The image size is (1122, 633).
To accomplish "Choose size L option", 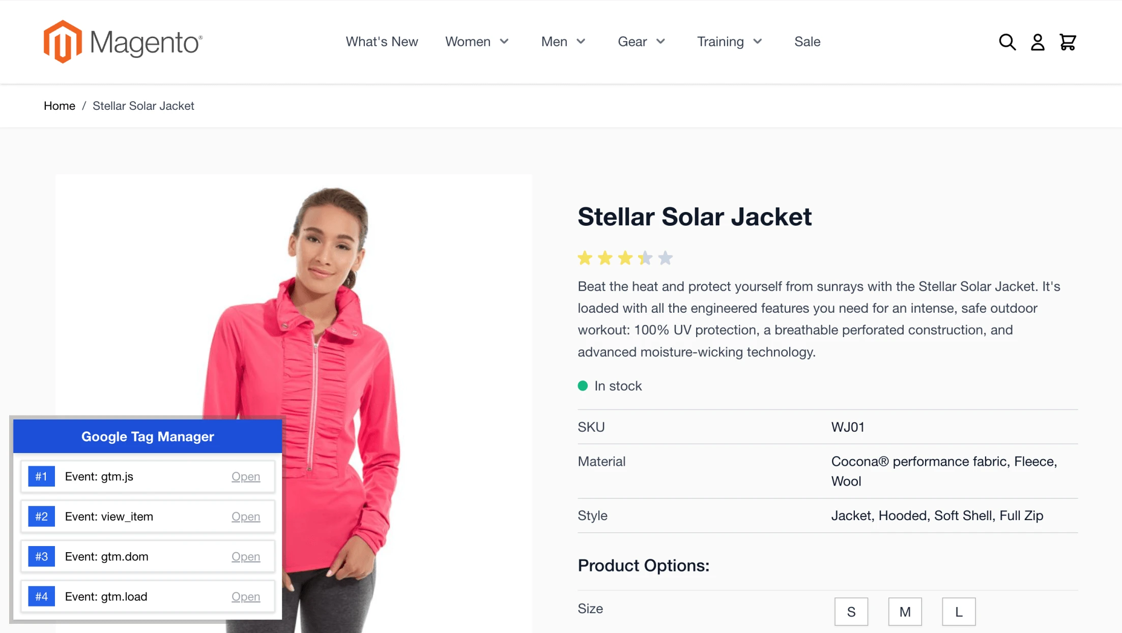I will pyautogui.click(x=959, y=612).
